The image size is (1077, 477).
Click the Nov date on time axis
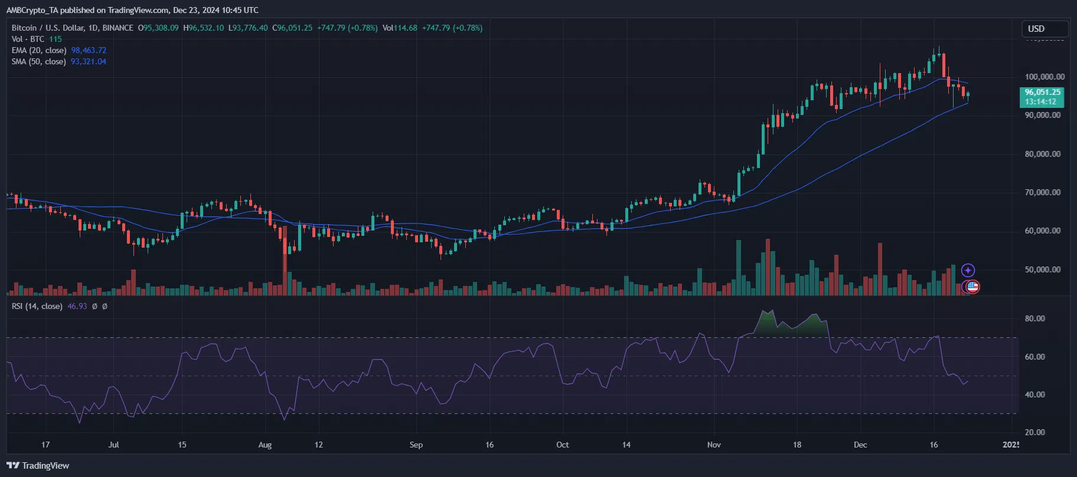(714, 445)
